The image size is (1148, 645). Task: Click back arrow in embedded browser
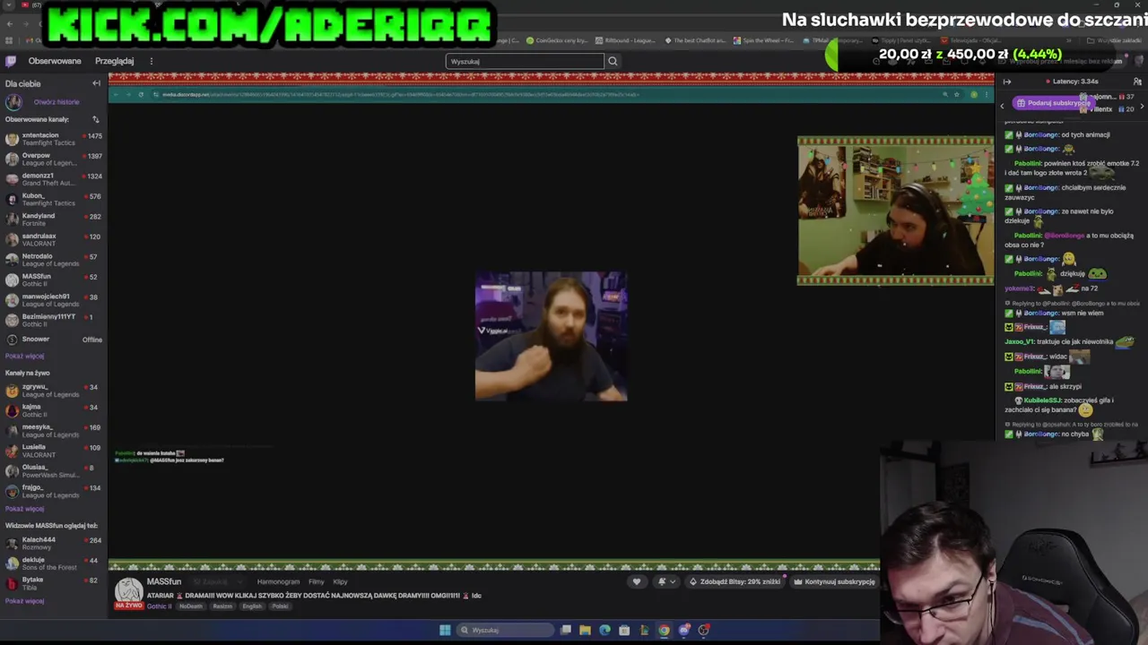click(116, 94)
